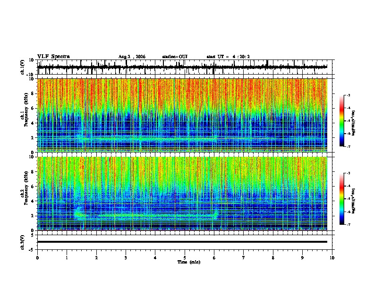Screen dimensions: 374x289
Task: Click the '-3' label on ch.2 colorbar
Action: [348, 173]
